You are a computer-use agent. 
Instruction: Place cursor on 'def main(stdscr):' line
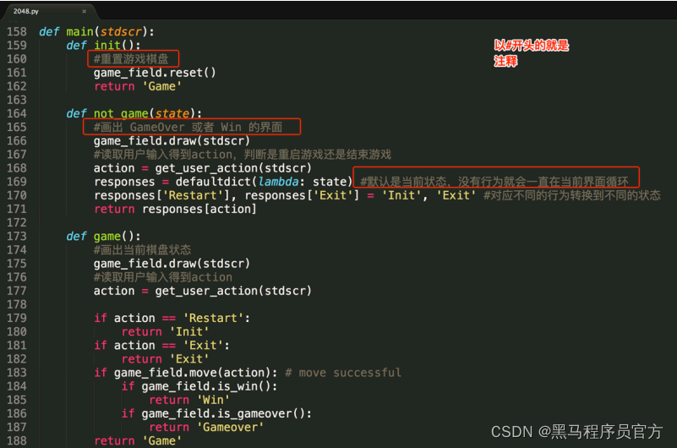(96, 32)
